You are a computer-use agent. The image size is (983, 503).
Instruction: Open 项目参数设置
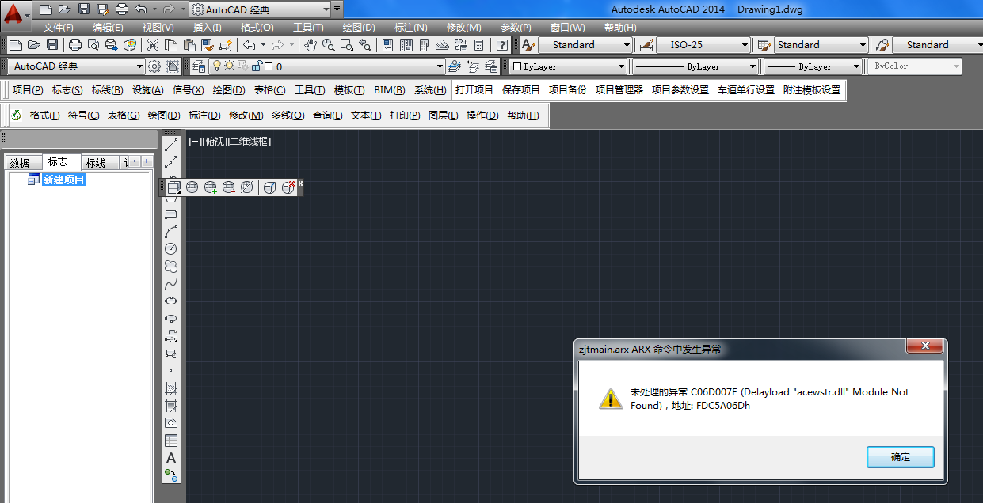pos(680,90)
